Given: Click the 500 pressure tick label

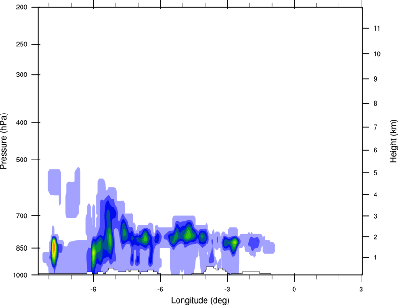Looking at the screenshot, I should point(22,160).
